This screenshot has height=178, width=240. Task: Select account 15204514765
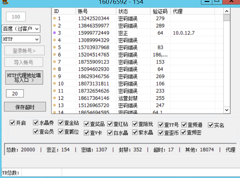click(x=93, y=55)
